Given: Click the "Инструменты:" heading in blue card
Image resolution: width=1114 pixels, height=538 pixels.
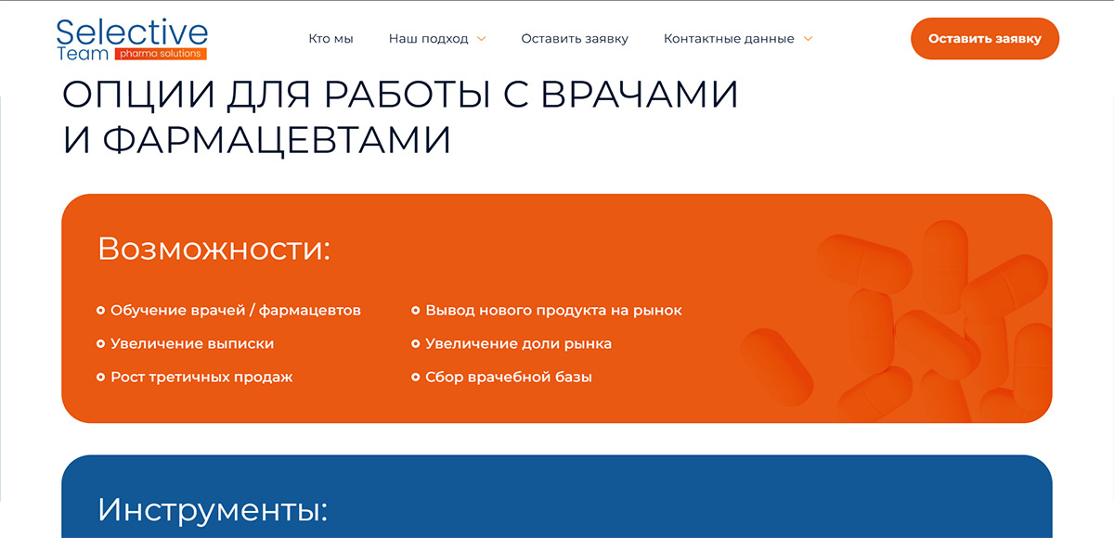Looking at the screenshot, I should (213, 509).
